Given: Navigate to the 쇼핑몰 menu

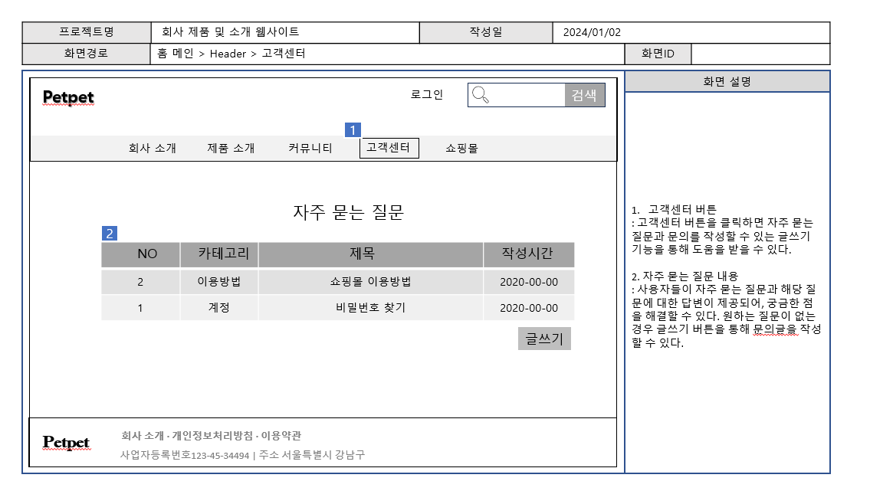Looking at the screenshot, I should click(x=461, y=149).
